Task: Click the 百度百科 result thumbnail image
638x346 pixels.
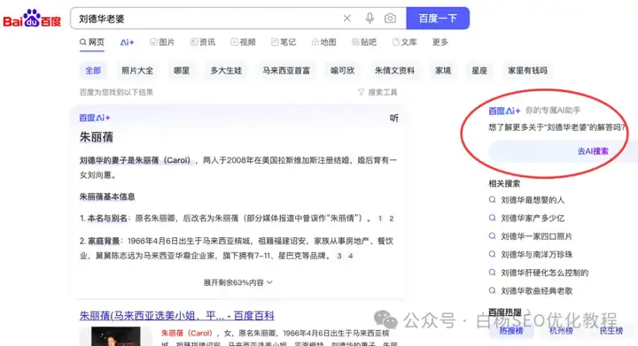Action: [x=115, y=336]
